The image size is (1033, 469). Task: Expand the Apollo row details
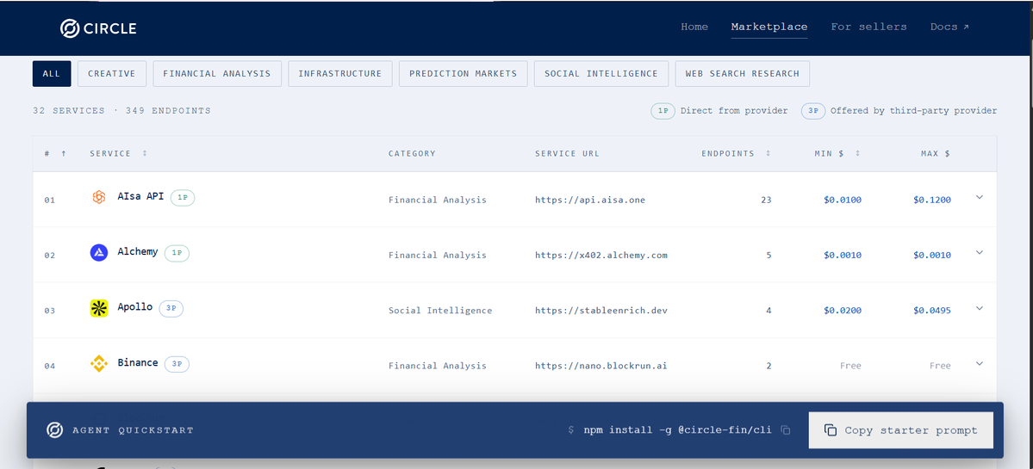979,308
